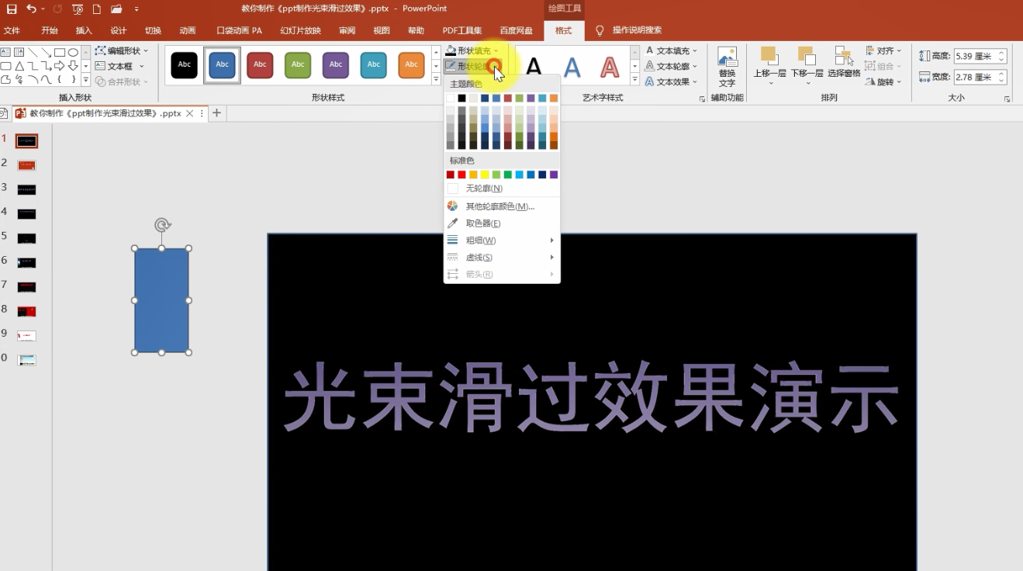Open 文本轮廓 dropdown
Image resolution: width=1023 pixels, height=571 pixels.
pos(672,66)
